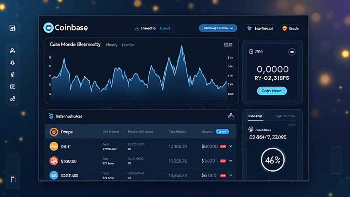Click the Coinbase logo icon
The image size is (350, 197).
(x=49, y=28)
